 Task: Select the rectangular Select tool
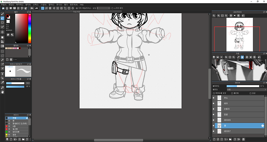point(2,51)
